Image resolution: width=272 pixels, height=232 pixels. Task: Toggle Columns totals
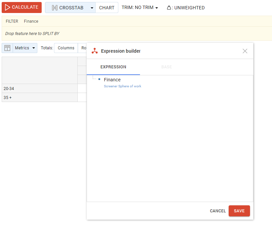click(66, 48)
